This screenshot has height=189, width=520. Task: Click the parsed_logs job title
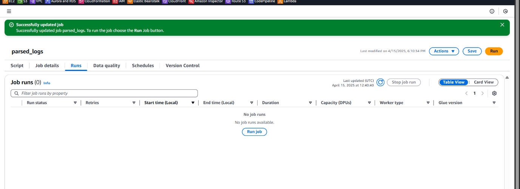pyautogui.click(x=27, y=51)
